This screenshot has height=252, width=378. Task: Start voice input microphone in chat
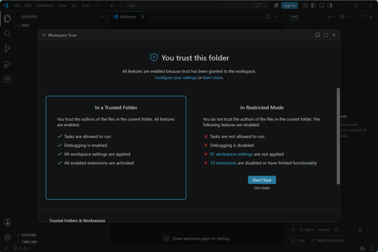[360, 229]
